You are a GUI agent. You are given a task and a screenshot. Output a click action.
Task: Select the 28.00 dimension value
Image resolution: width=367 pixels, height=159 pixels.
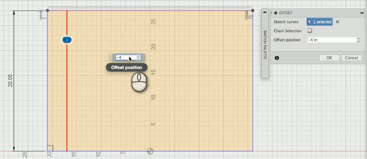pyautogui.click(x=11, y=81)
